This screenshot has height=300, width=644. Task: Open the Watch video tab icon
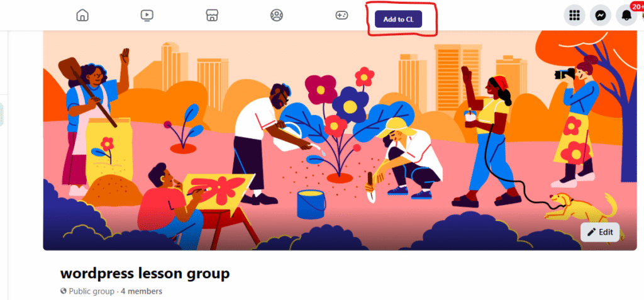click(147, 16)
